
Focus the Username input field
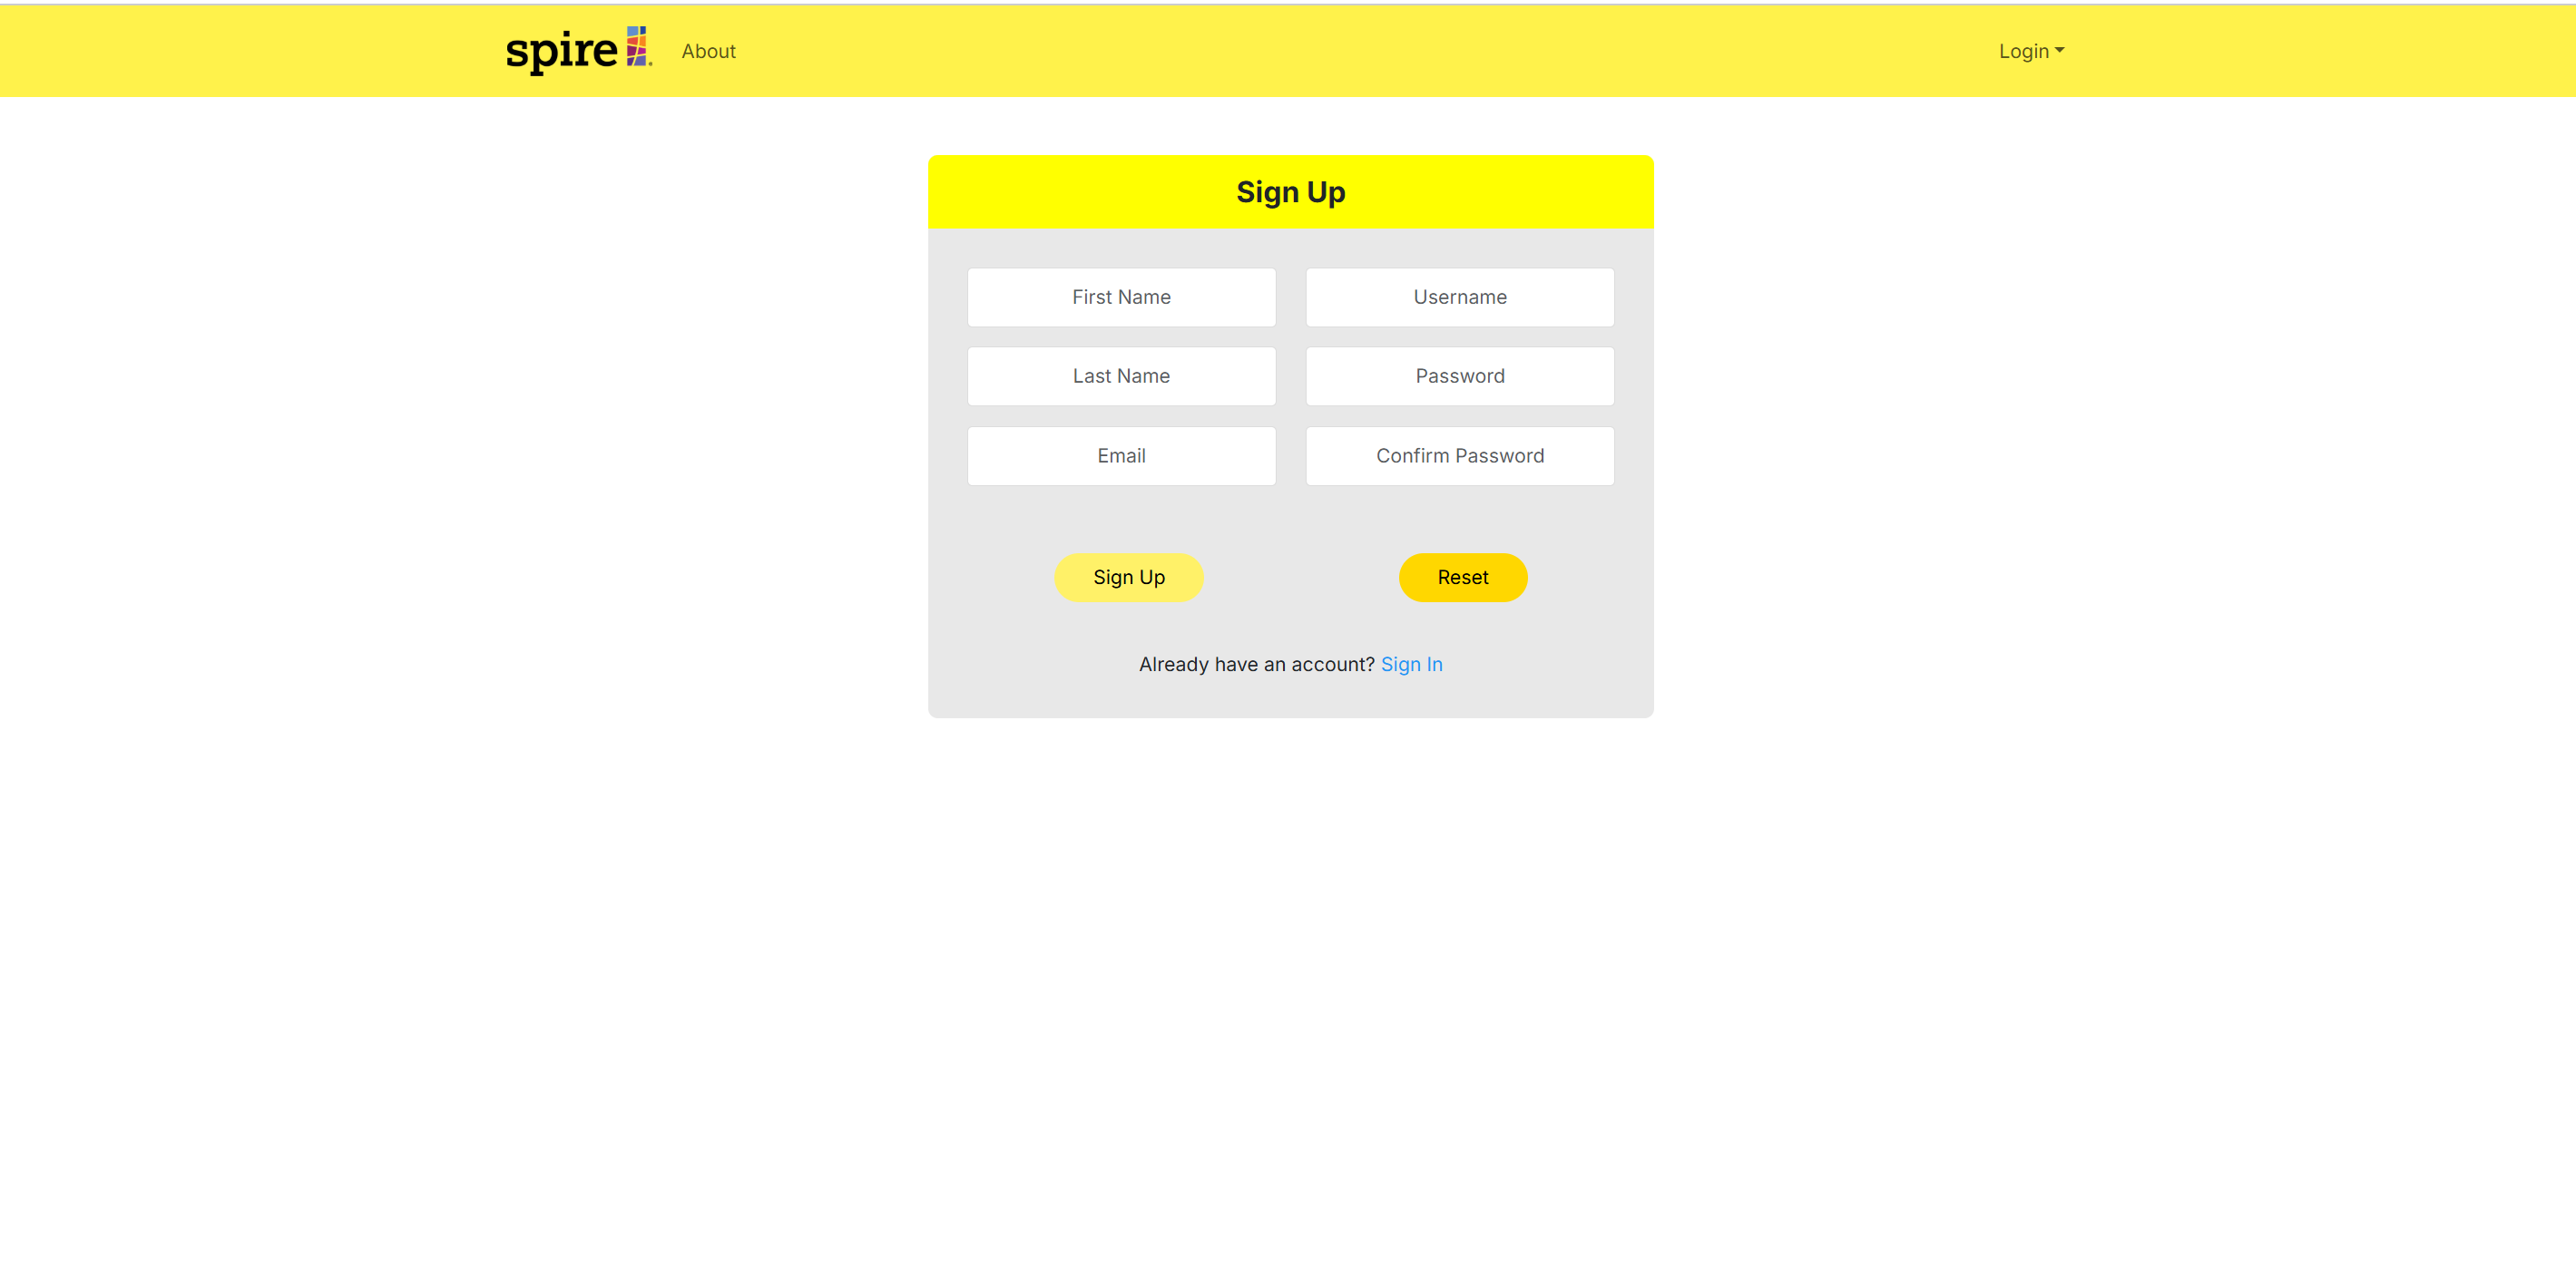click(x=1459, y=297)
